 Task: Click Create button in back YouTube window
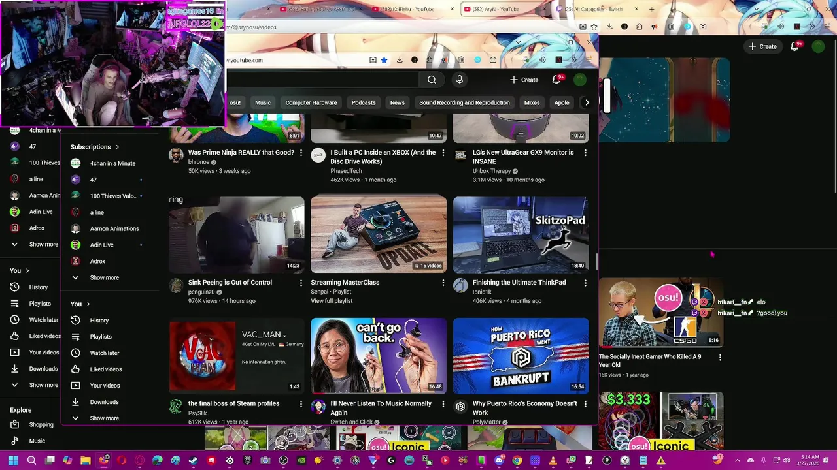[763, 46]
